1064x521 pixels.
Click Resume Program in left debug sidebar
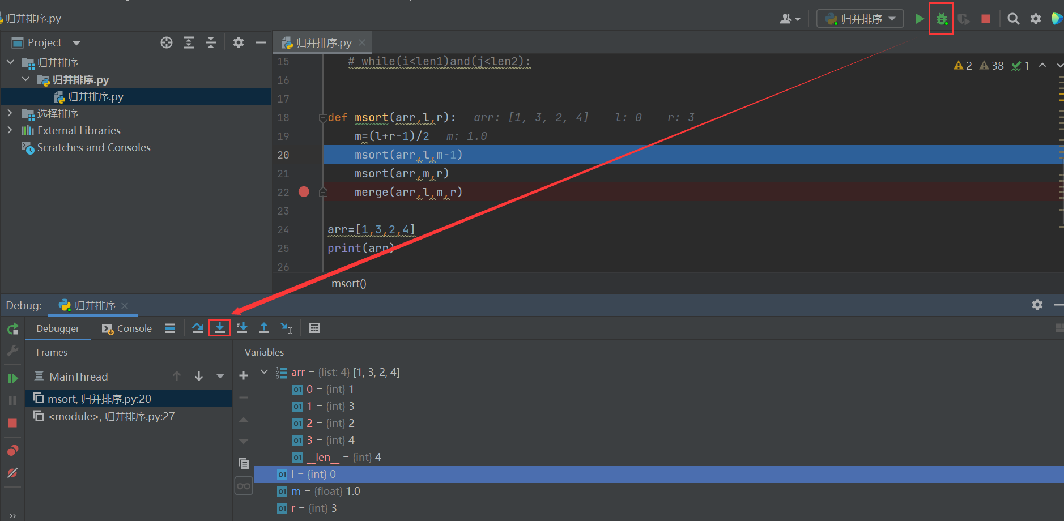click(x=12, y=378)
